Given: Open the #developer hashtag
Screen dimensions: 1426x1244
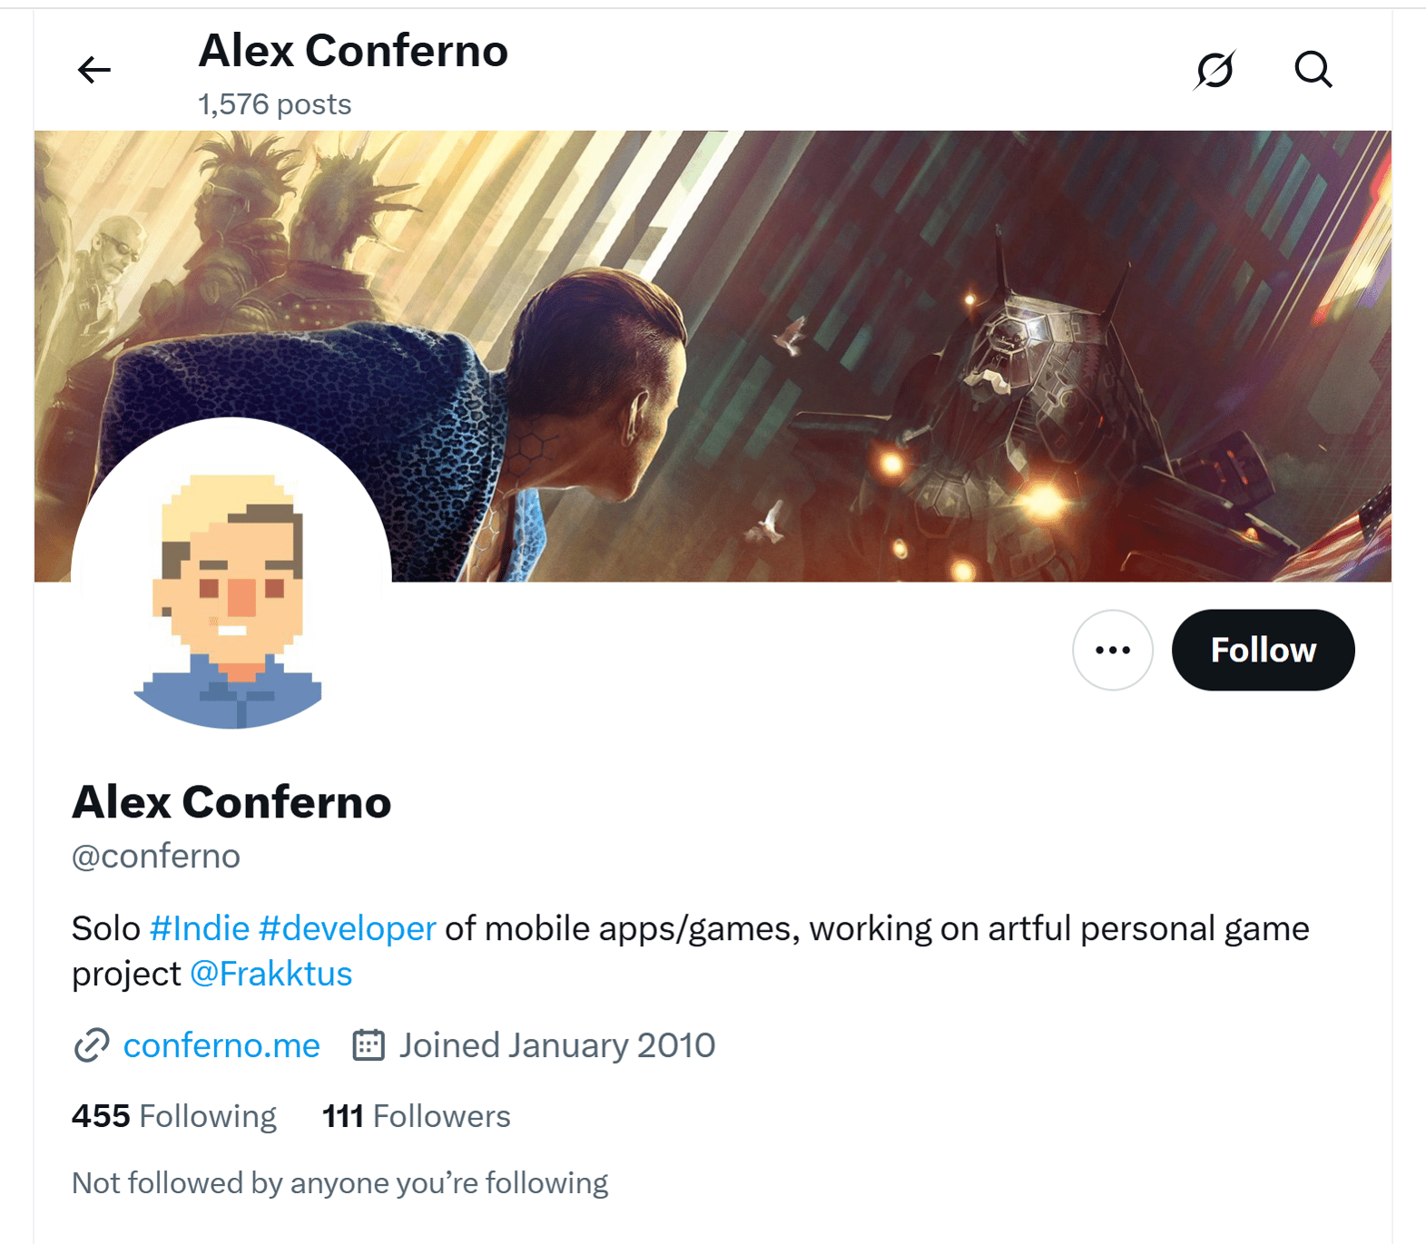Looking at the screenshot, I should click(348, 928).
